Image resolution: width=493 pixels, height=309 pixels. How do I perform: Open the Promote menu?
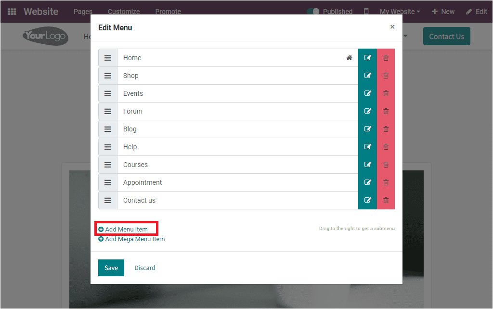(x=168, y=11)
